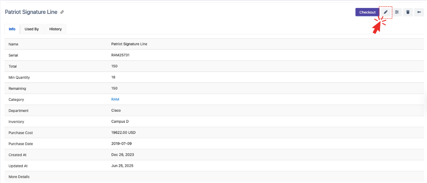
Task: Click the inventory value Campus D
Action: [120, 122]
